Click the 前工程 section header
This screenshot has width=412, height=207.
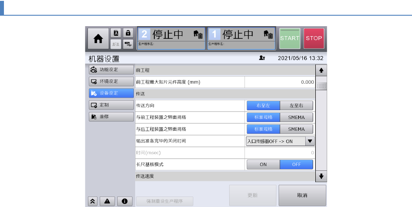(x=225, y=70)
